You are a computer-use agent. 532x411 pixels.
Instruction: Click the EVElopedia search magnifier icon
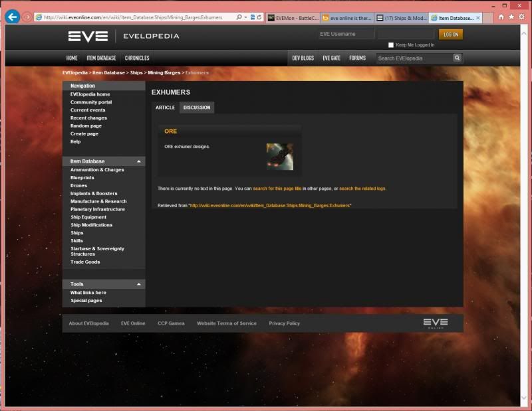[457, 58]
